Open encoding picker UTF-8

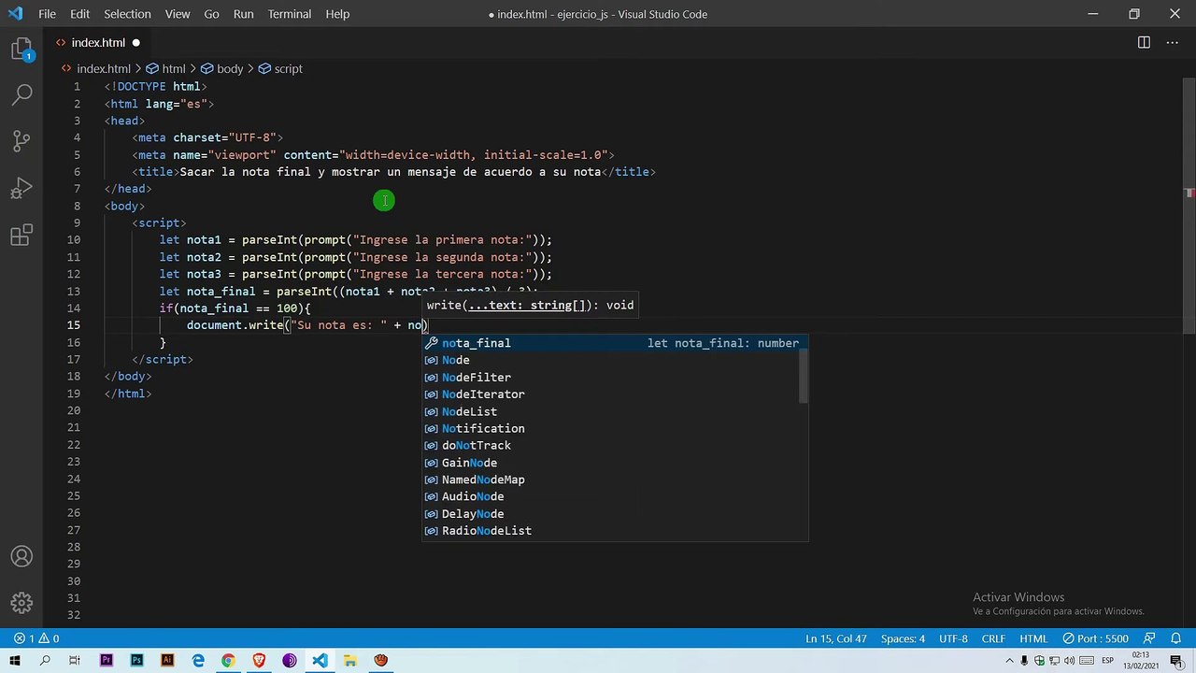953,638
